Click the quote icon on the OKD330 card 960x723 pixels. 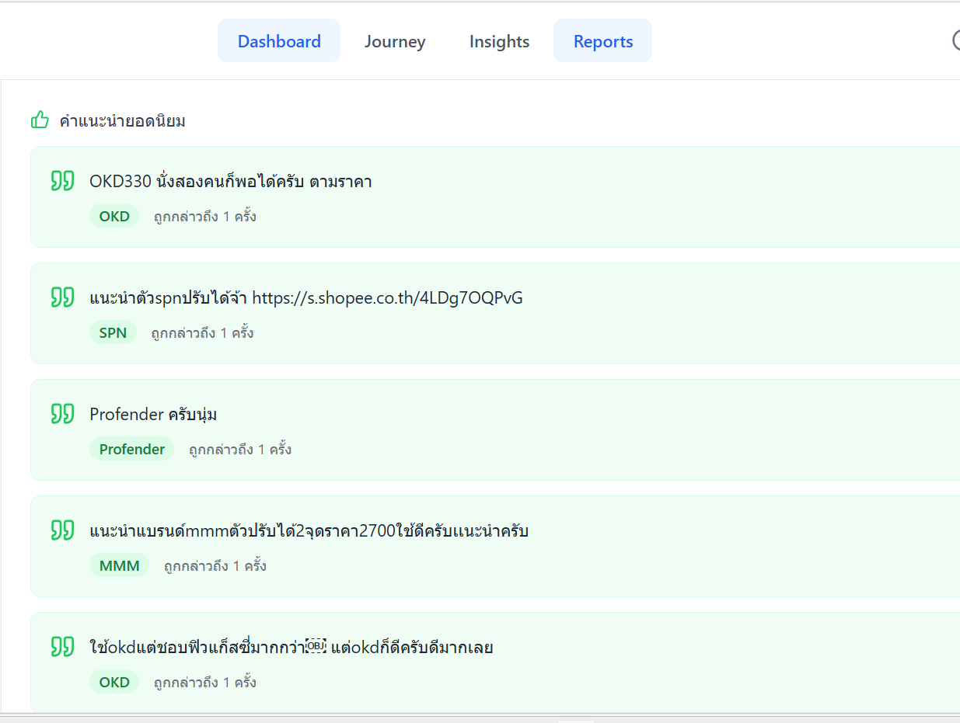[x=62, y=181]
